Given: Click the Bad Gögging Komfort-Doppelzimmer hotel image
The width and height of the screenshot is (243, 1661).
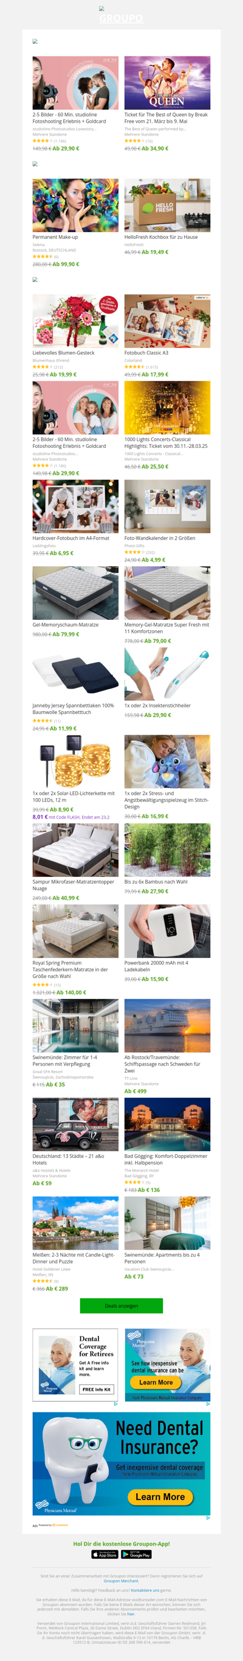Looking at the screenshot, I should (x=167, y=1124).
